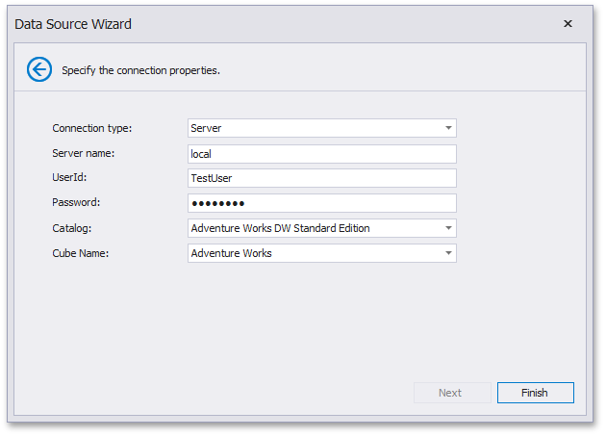
Task: Click the "Connection type:" label
Action: [92, 128]
